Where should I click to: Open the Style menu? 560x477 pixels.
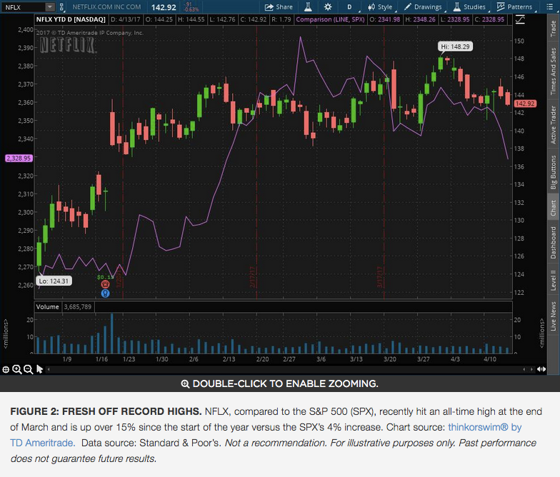[x=381, y=7]
